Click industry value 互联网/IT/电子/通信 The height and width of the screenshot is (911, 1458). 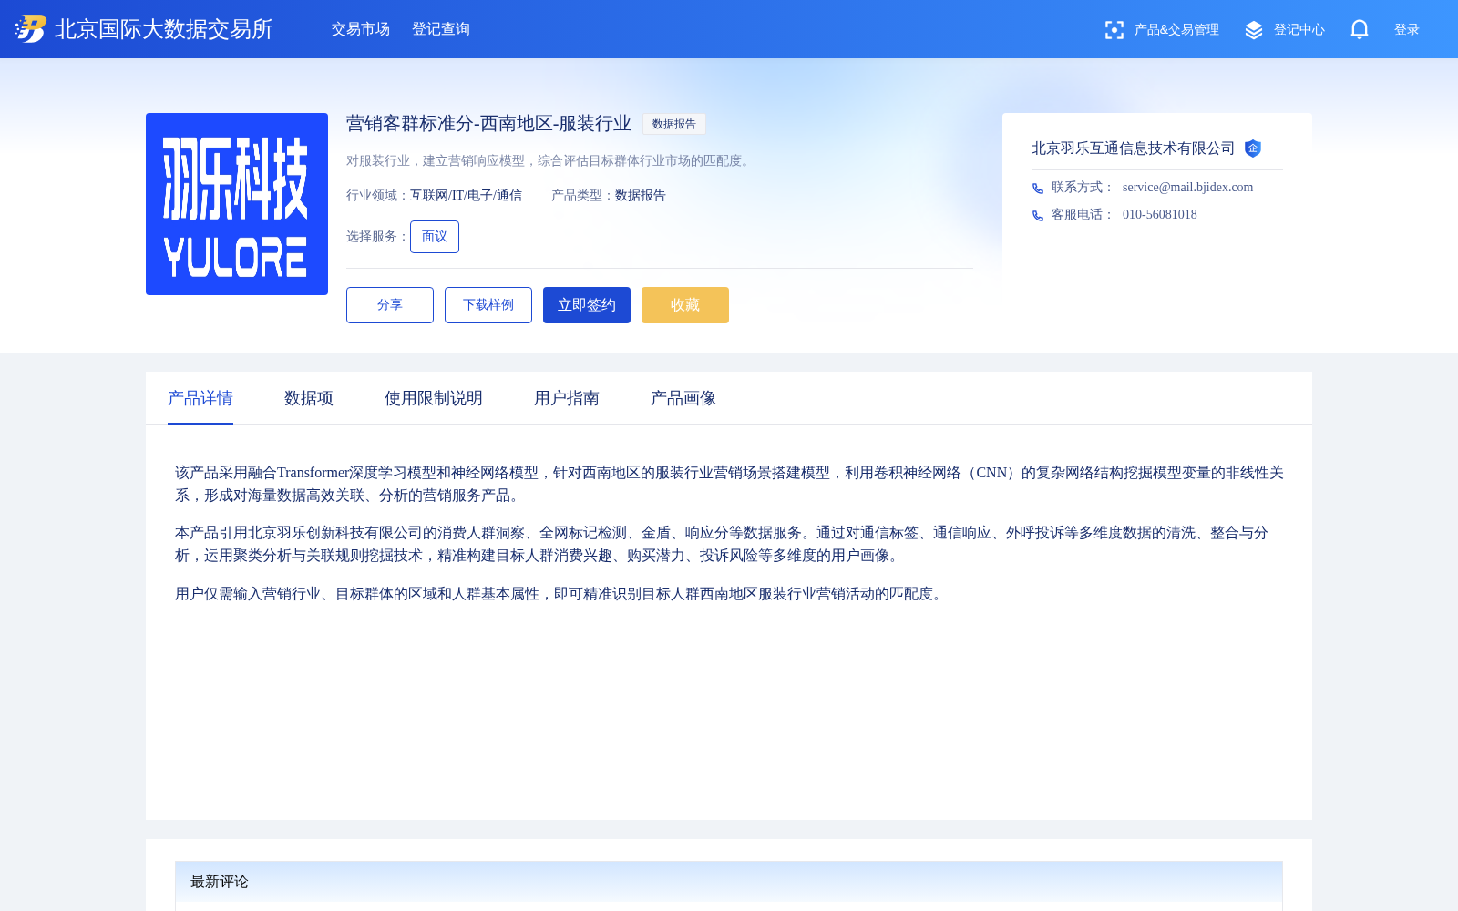[x=466, y=196]
